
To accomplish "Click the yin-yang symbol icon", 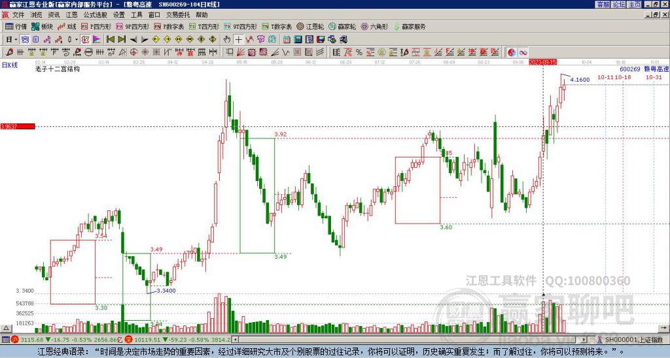I will 512,52.
